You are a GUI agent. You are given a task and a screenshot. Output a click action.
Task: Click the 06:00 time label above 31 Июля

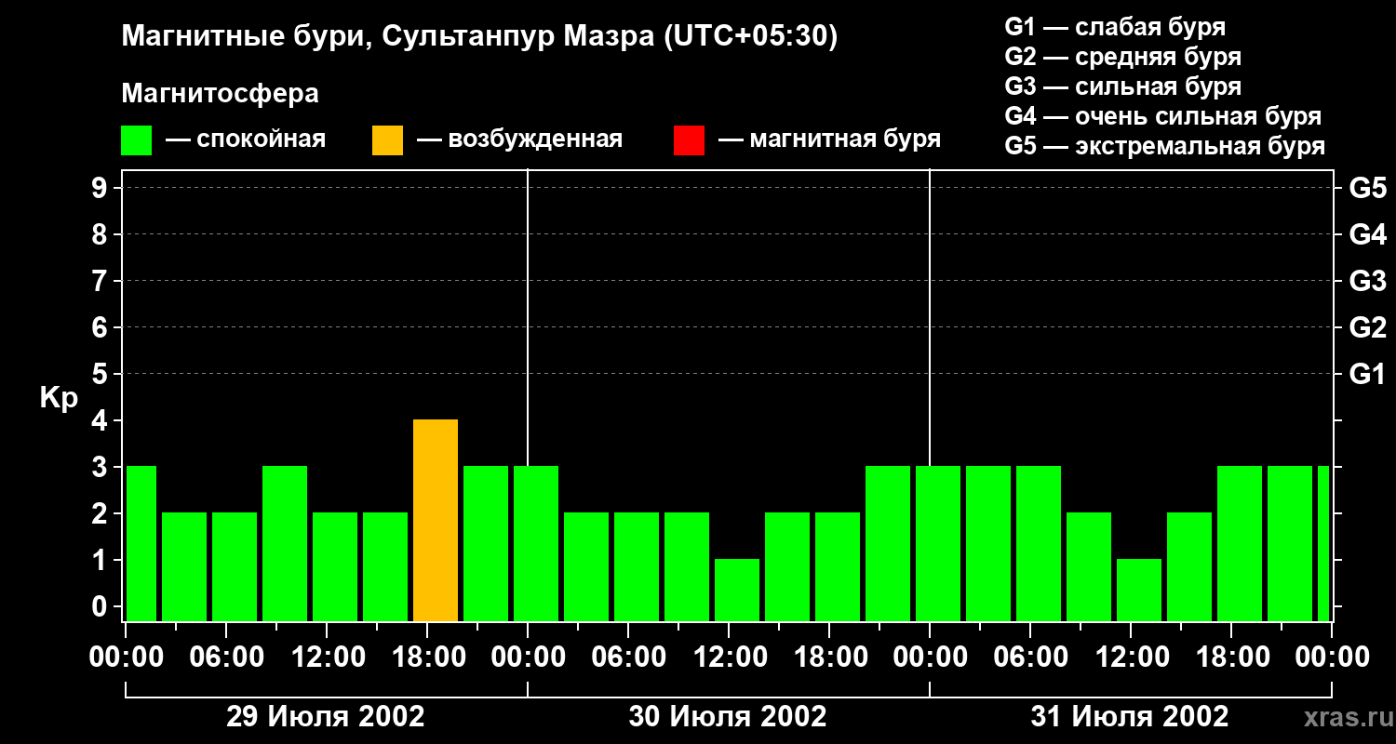[x=1030, y=658]
